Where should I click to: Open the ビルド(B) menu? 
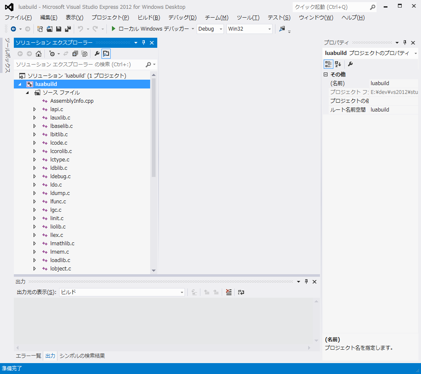(149, 18)
